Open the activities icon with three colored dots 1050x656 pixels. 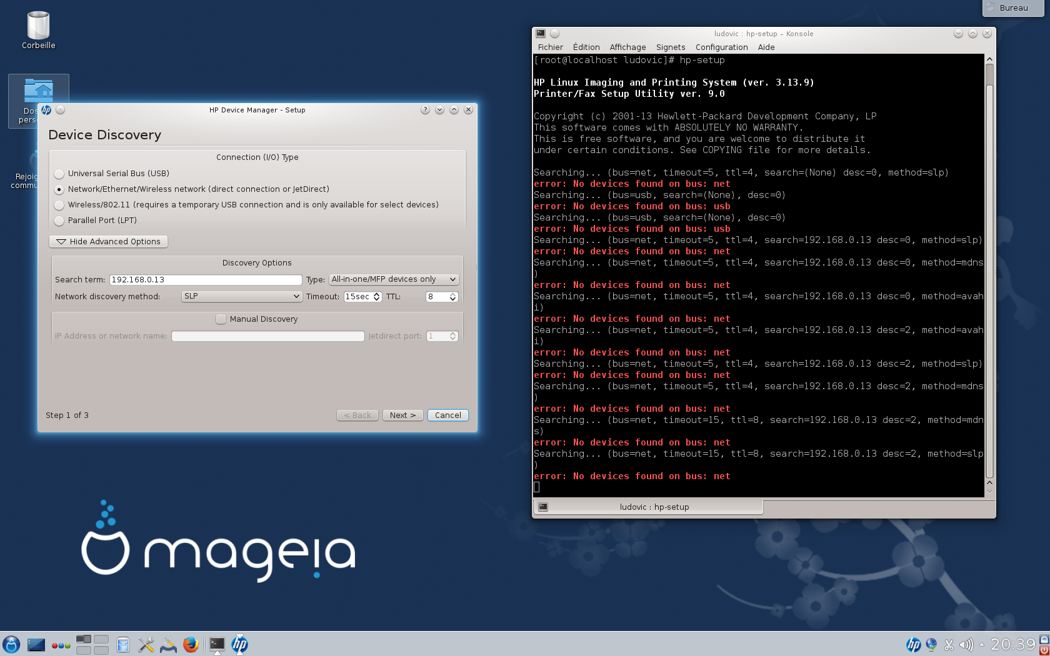(61, 645)
